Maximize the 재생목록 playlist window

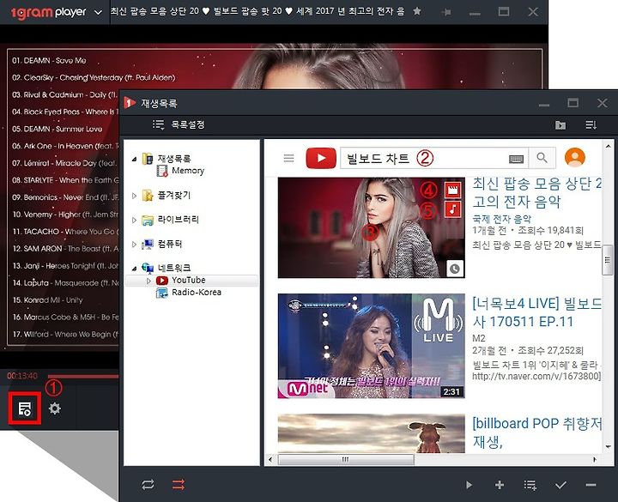click(573, 103)
